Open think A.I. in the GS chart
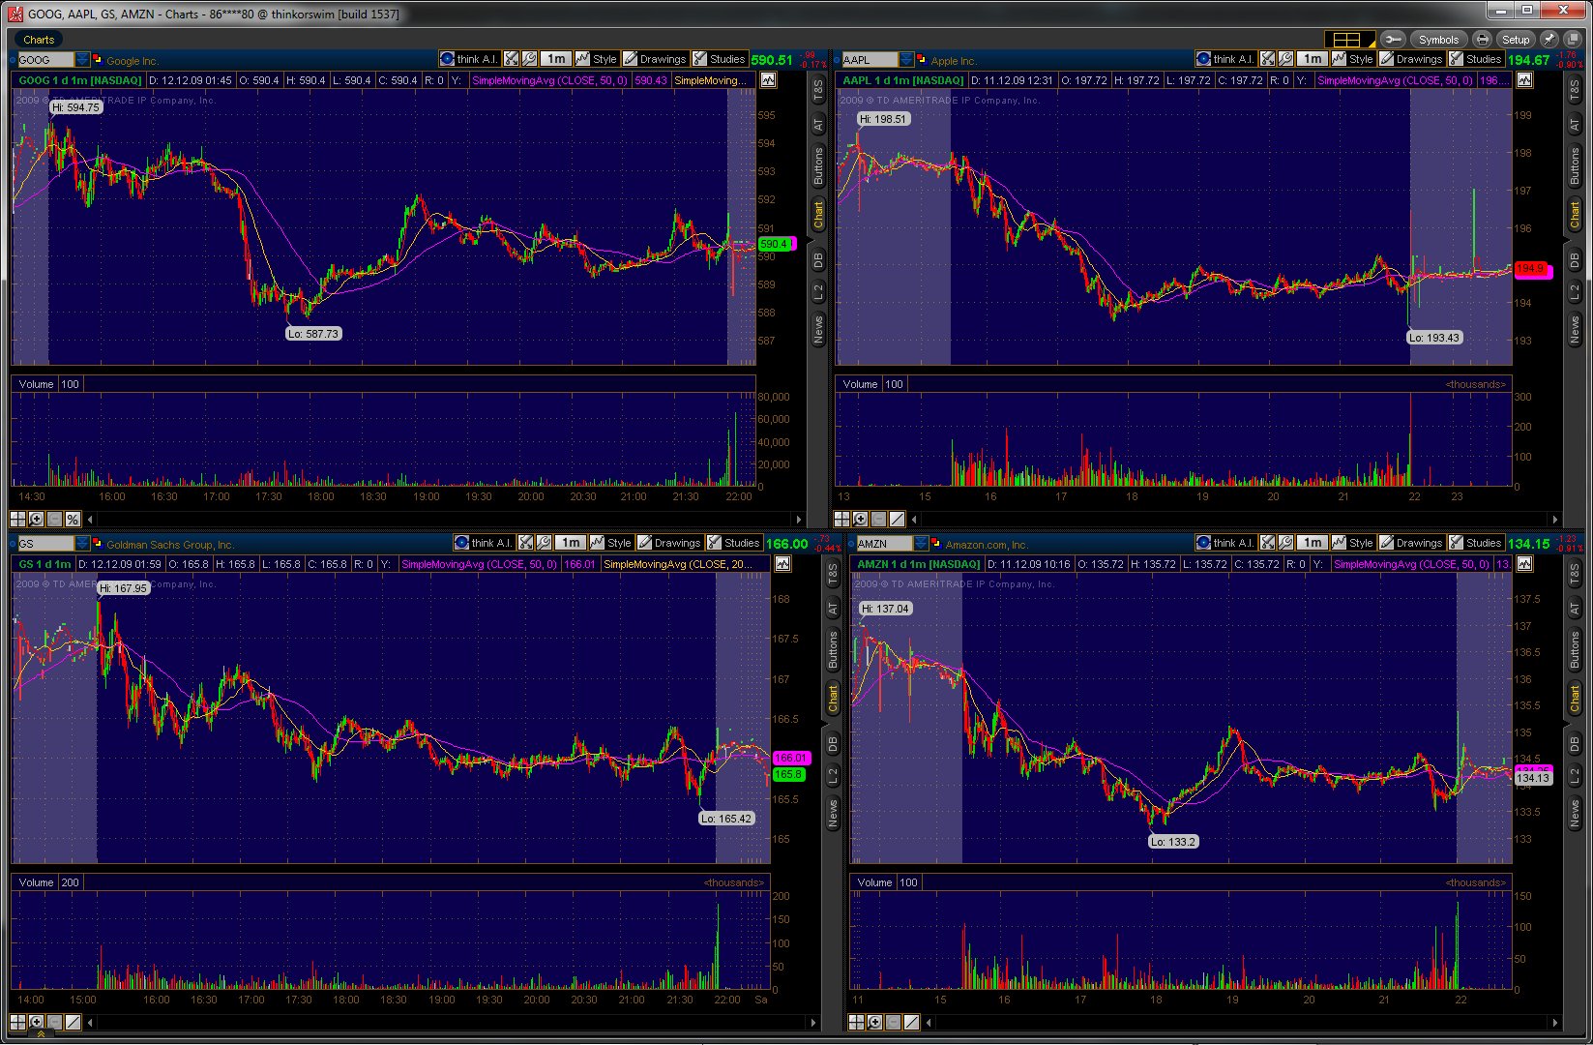The width and height of the screenshot is (1593, 1045). coord(484,543)
